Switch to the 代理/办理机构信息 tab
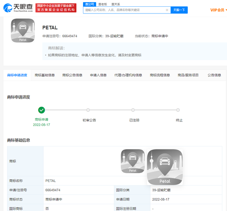Image resolution: width=227 pixels, height=211 pixels. [x=128, y=75]
